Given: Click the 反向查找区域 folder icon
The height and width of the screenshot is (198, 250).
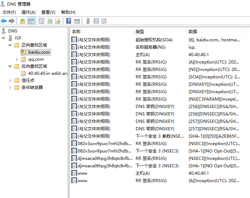Looking at the screenshot, I should click(17, 66).
